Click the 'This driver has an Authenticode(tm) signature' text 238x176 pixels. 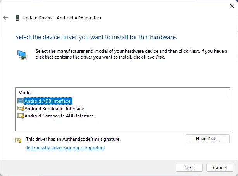73,139
